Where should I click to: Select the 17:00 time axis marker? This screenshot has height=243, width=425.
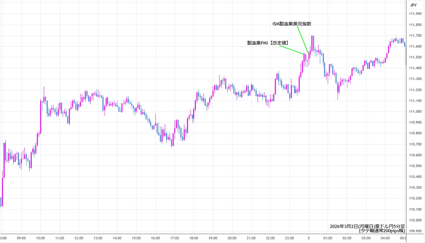point(175,238)
